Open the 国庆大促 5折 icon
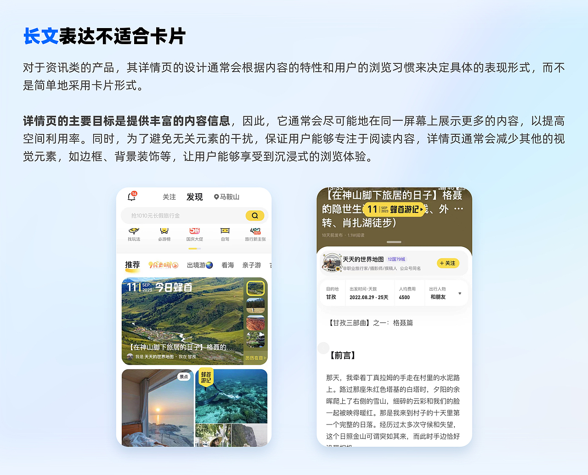588x475 pixels. (195, 234)
